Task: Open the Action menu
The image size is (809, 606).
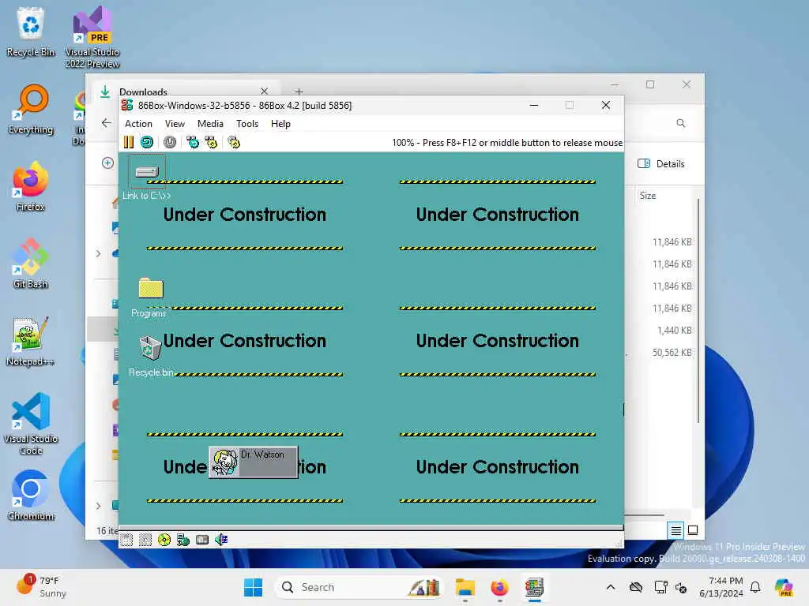Action: pos(138,124)
